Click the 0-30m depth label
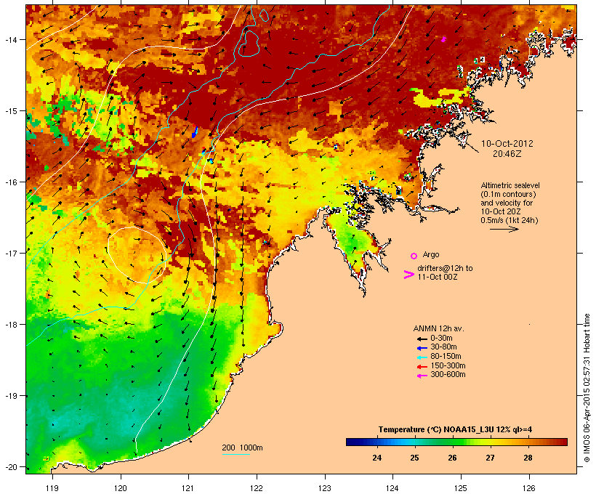The height and width of the screenshot is (494, 596). (x=441, y=339)
